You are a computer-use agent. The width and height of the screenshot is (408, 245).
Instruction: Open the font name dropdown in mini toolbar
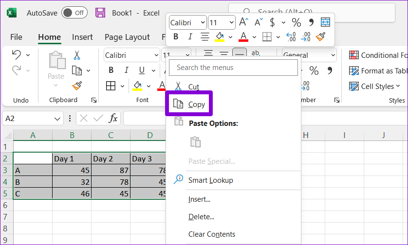tap(202, 22)
